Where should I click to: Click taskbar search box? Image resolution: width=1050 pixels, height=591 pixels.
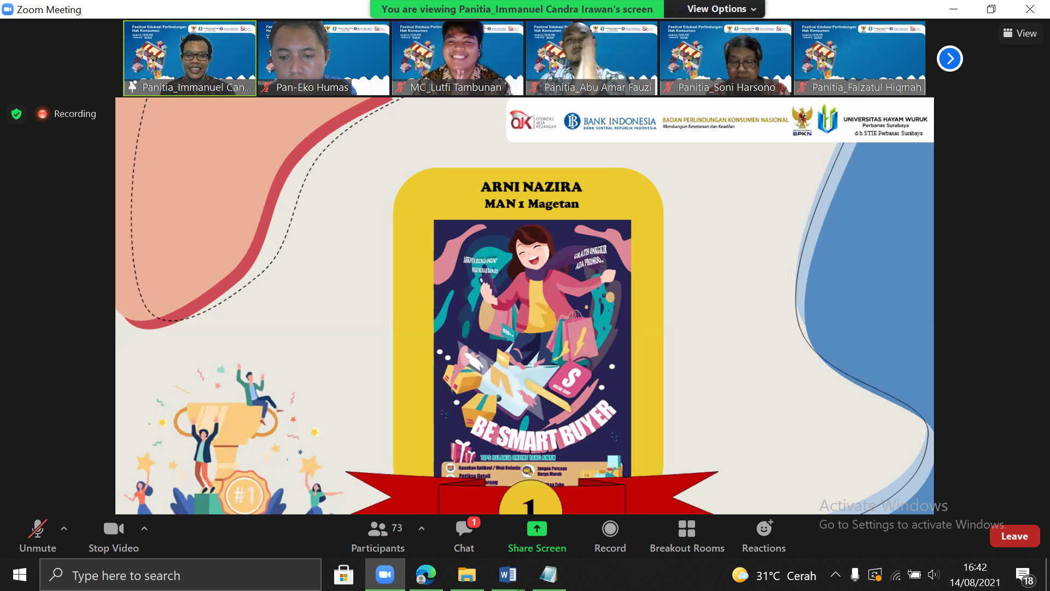click(x=180, y=575)
